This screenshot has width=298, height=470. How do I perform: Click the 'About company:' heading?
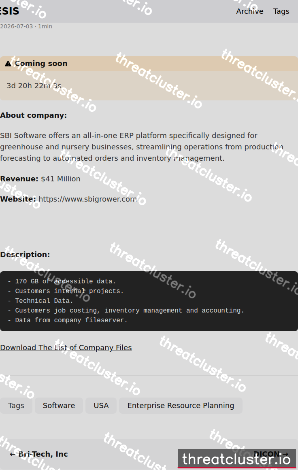point(33,115)
